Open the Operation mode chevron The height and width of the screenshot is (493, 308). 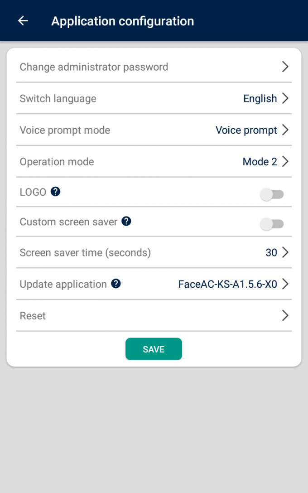285,162
